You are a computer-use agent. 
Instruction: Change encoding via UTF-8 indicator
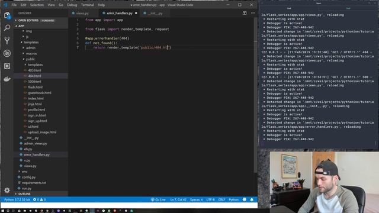[210, 200]
